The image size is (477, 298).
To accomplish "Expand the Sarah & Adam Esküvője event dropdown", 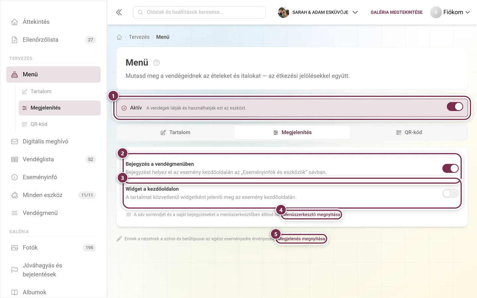I will pyautogui.click(x=318, y=12).
